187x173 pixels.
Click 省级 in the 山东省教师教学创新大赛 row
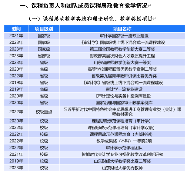coord(44,62)
